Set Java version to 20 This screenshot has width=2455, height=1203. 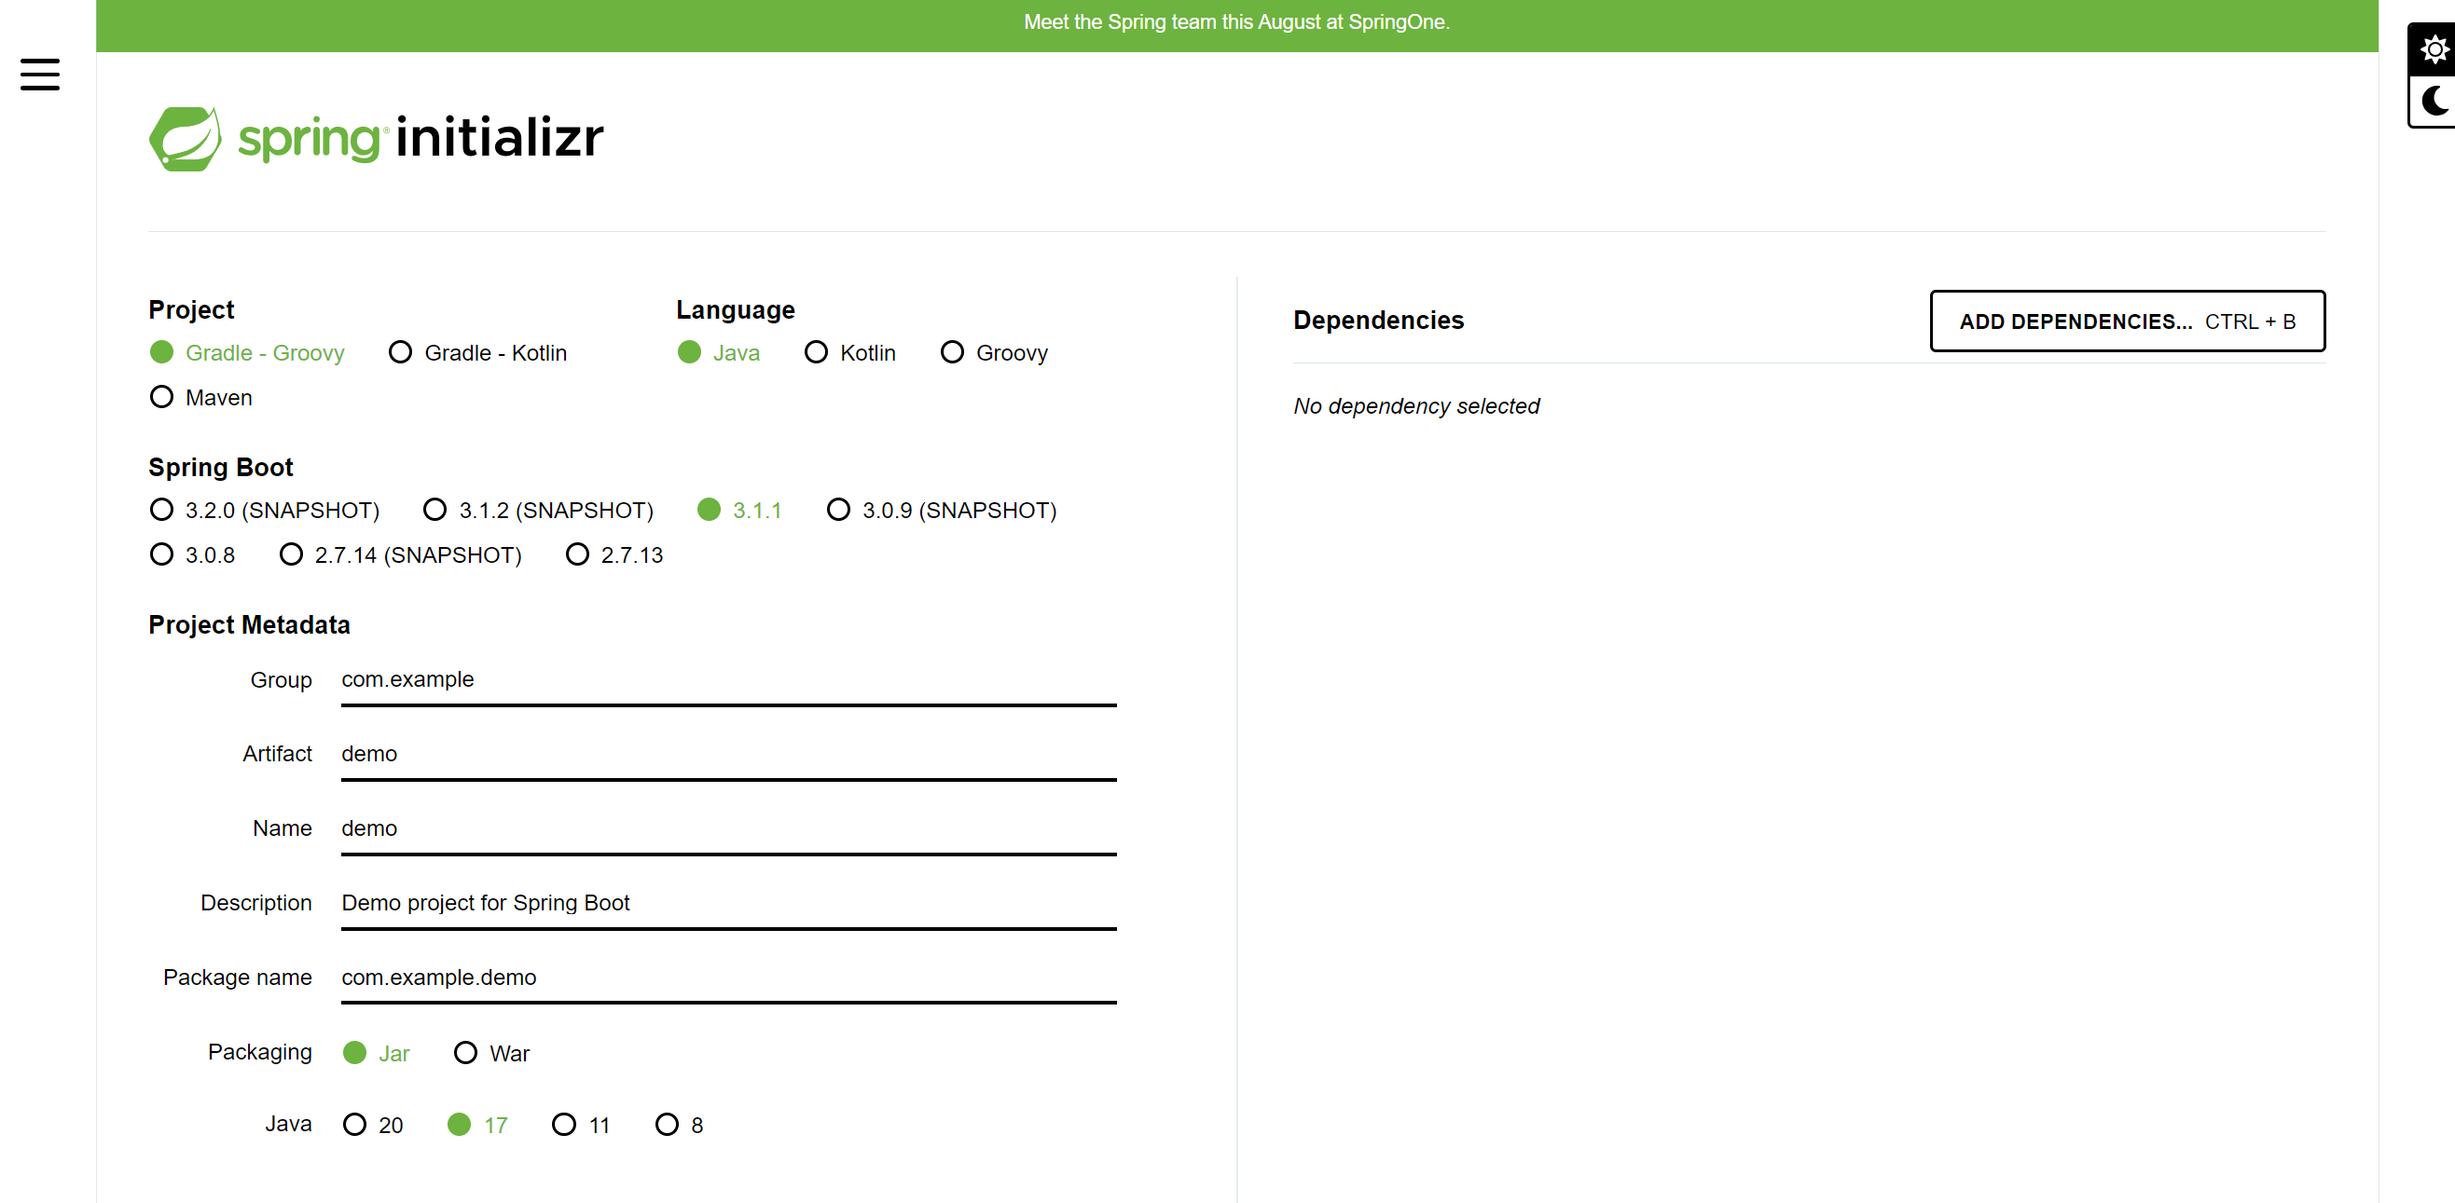pos(374,1125)
